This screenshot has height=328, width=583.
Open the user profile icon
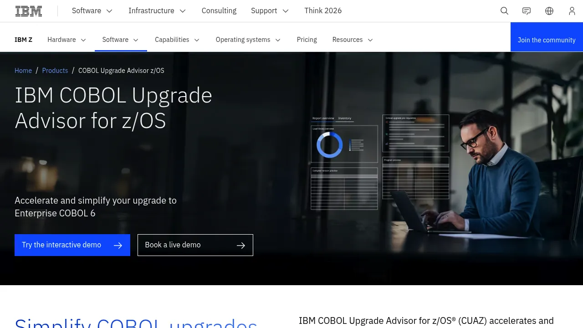pyautogui.click(x=572, y=11)
